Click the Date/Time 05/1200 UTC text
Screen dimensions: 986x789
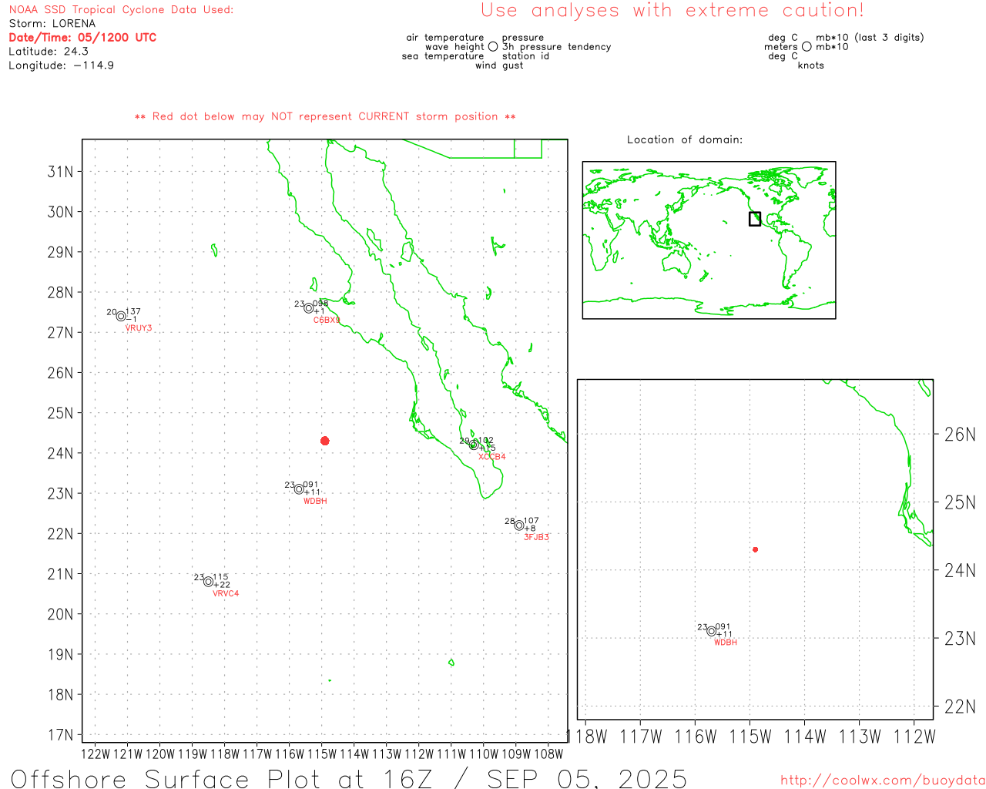pyautogui.click(x=82, y=38)
